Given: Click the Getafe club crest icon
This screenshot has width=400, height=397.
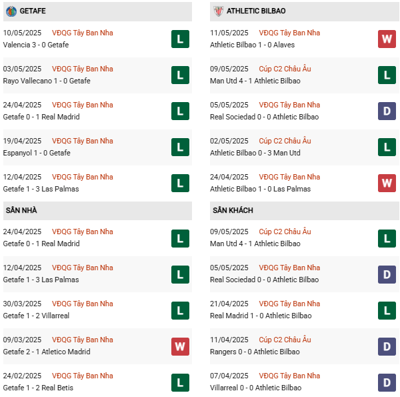Looking at the screenshot, I should pyautogui.click(x=11, y=11).
